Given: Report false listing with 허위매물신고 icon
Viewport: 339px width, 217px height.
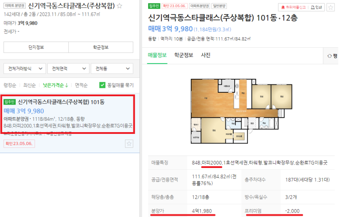Looking at the screenshot, I should [293, 7].
